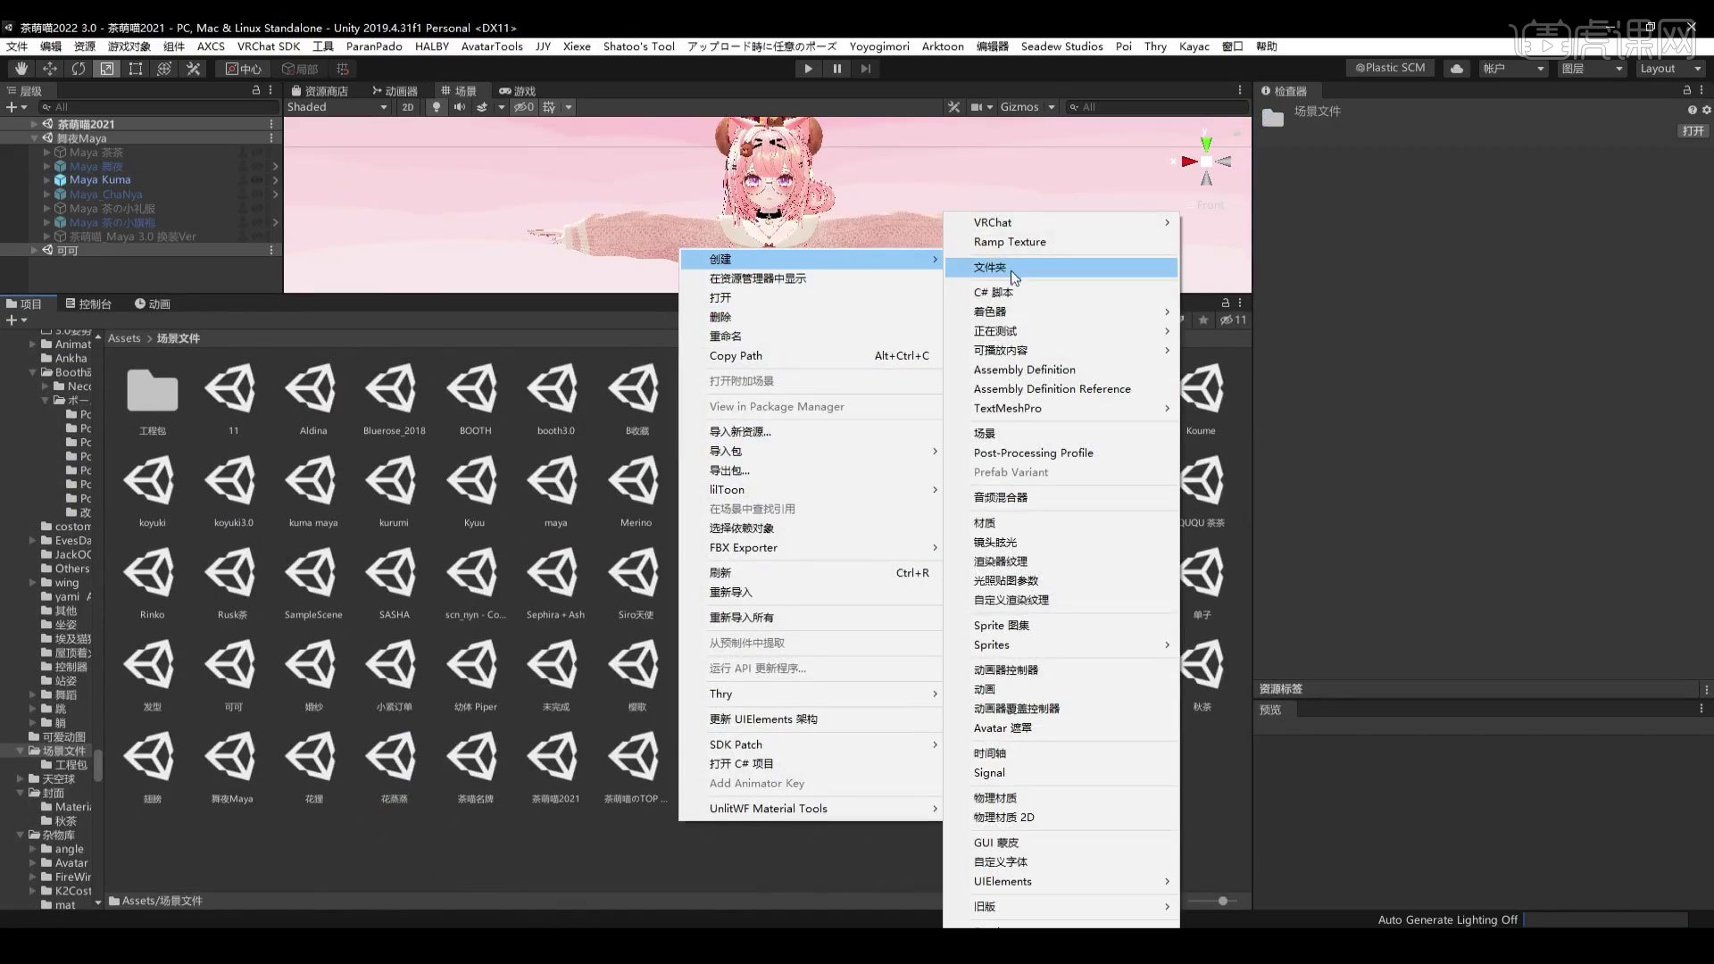Select the Move tool in the toolbar

point(50,68)
